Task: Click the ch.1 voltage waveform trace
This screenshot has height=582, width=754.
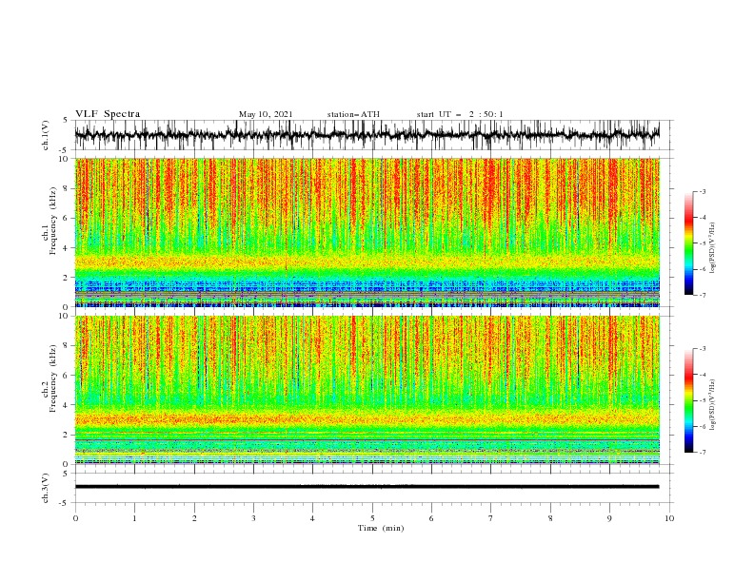Action: (367, 135)
